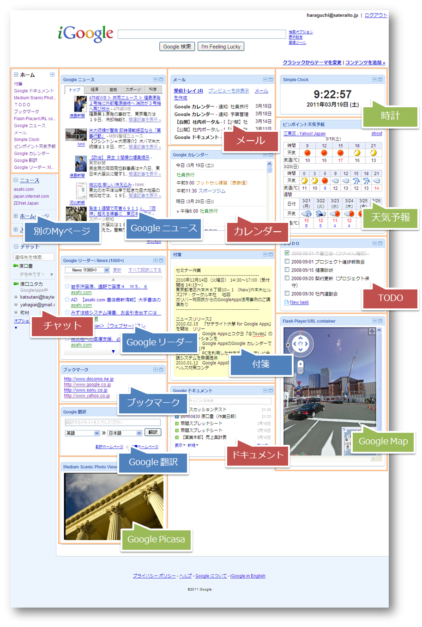Zoom out Street View with minus button
Viewport: 422px width, 627px height.
pyautogui.click(x=301, y=371)
